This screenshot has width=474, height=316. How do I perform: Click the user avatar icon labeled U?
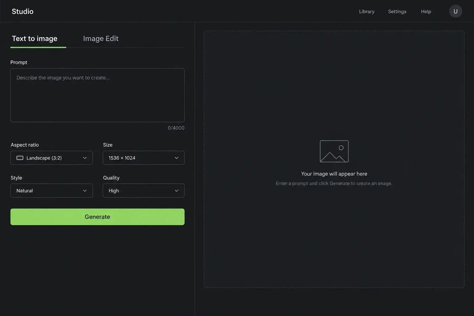tap(455, 11)
